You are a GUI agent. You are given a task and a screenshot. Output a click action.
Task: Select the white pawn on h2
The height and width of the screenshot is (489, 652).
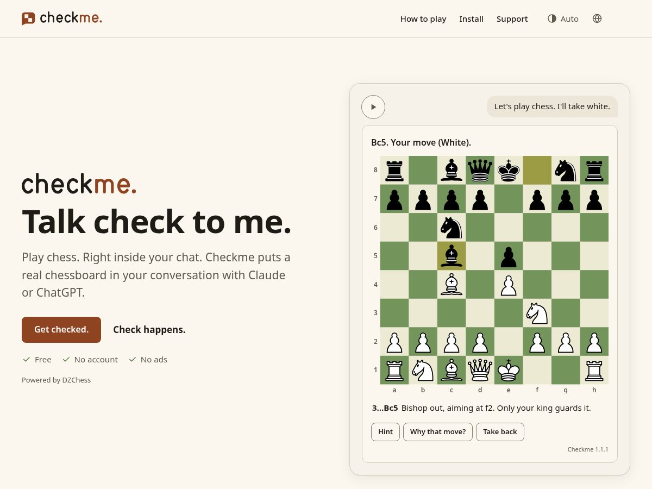pos(594,341)
